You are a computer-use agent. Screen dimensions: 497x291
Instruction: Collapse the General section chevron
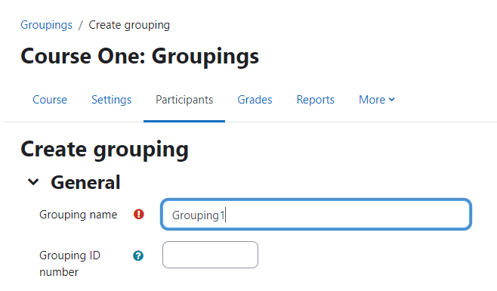33,182
